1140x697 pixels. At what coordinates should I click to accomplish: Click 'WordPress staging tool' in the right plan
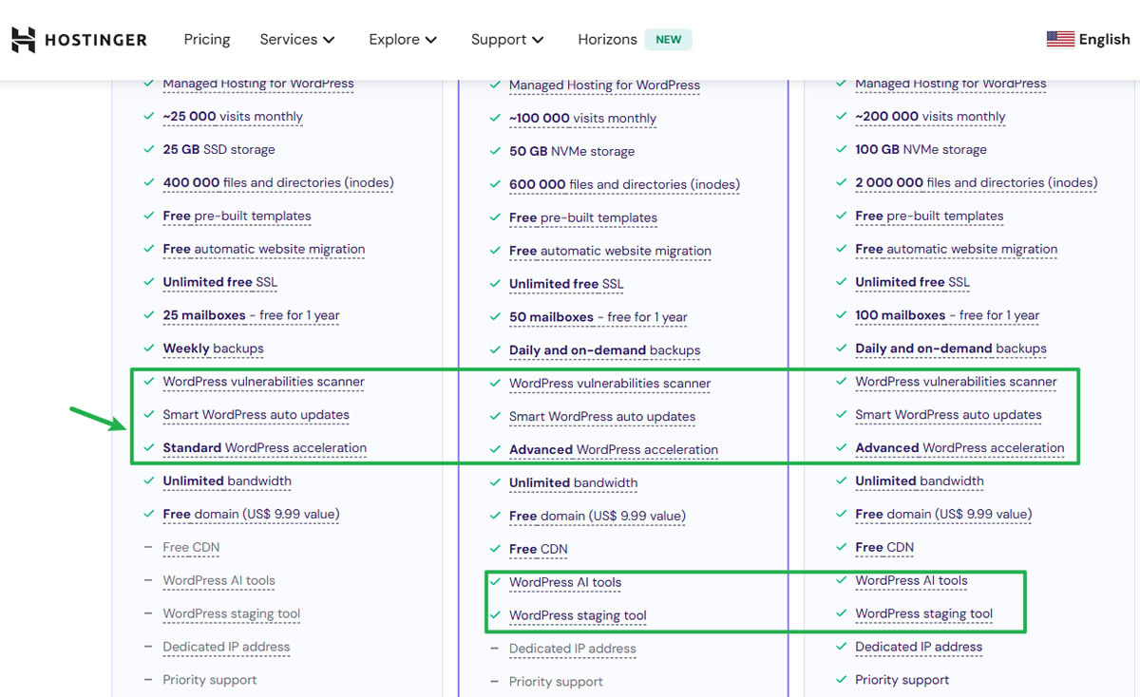(923, 615)
